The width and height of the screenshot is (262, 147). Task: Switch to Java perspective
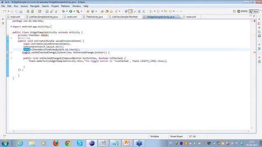pyautogui.click(x=254, y=11)
